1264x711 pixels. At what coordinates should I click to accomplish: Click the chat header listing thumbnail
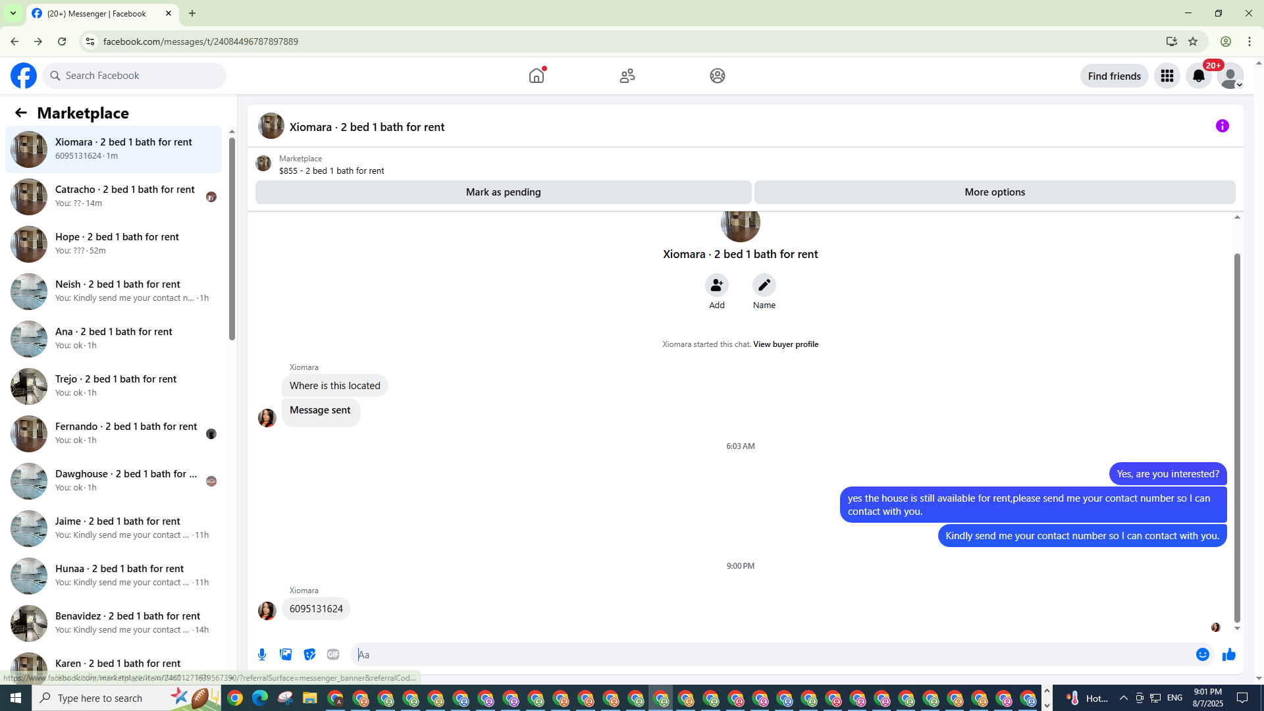click(x=271, y=126)
